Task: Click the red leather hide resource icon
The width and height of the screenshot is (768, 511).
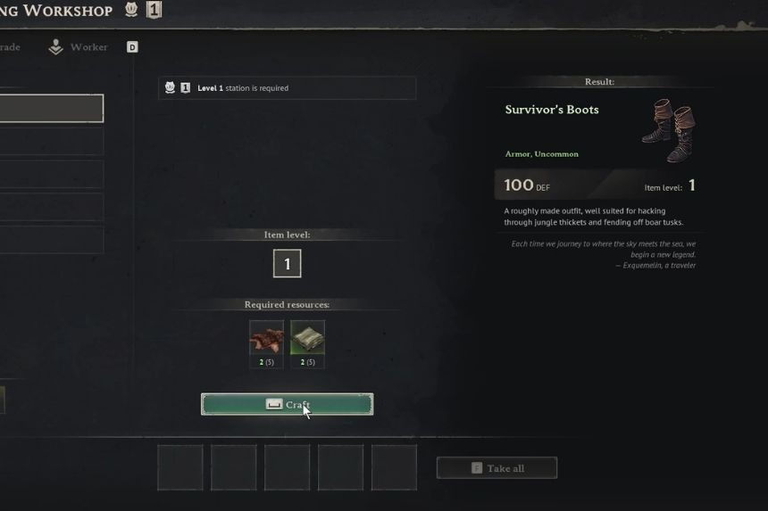Action: pos(266,338)
